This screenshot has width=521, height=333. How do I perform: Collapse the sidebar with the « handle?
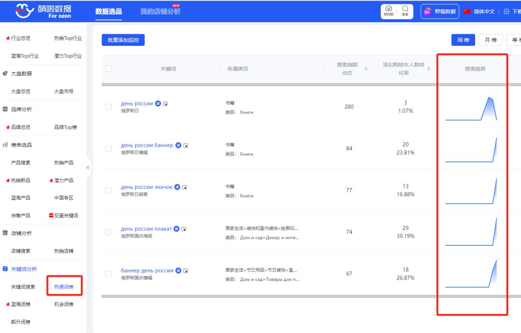[88, 167]
